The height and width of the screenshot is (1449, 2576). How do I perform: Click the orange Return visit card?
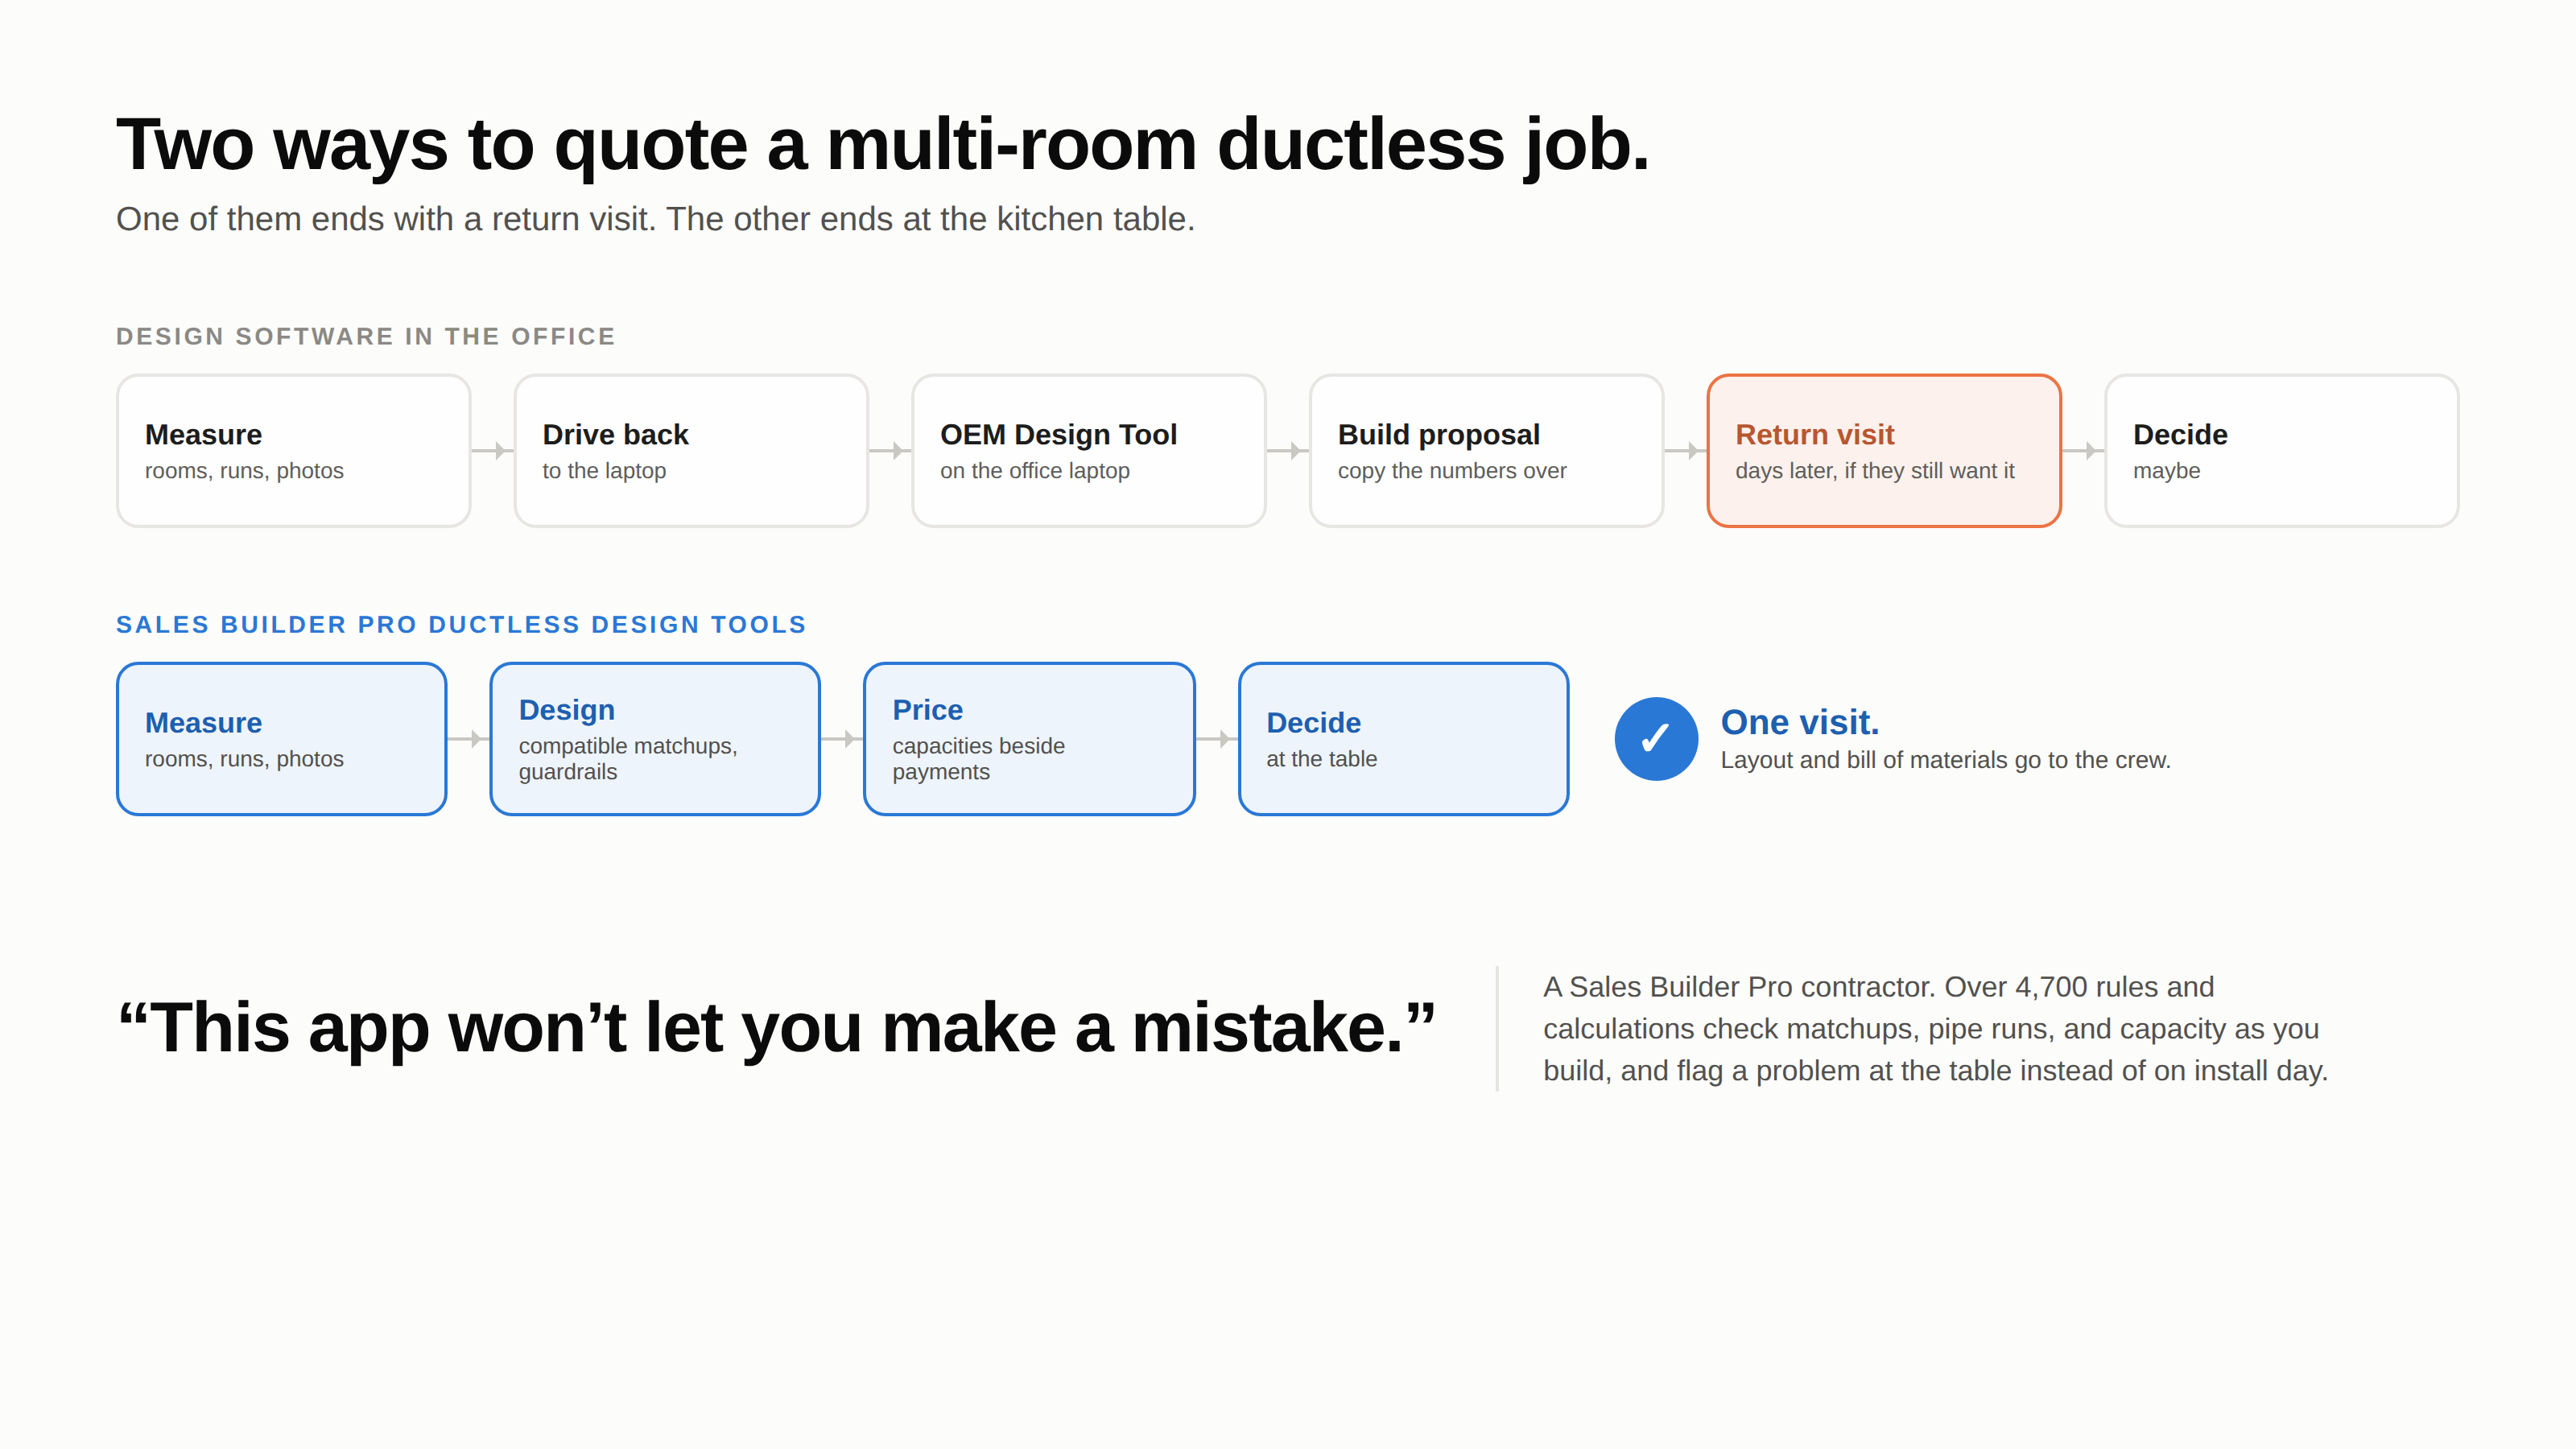coord(1884,451)
